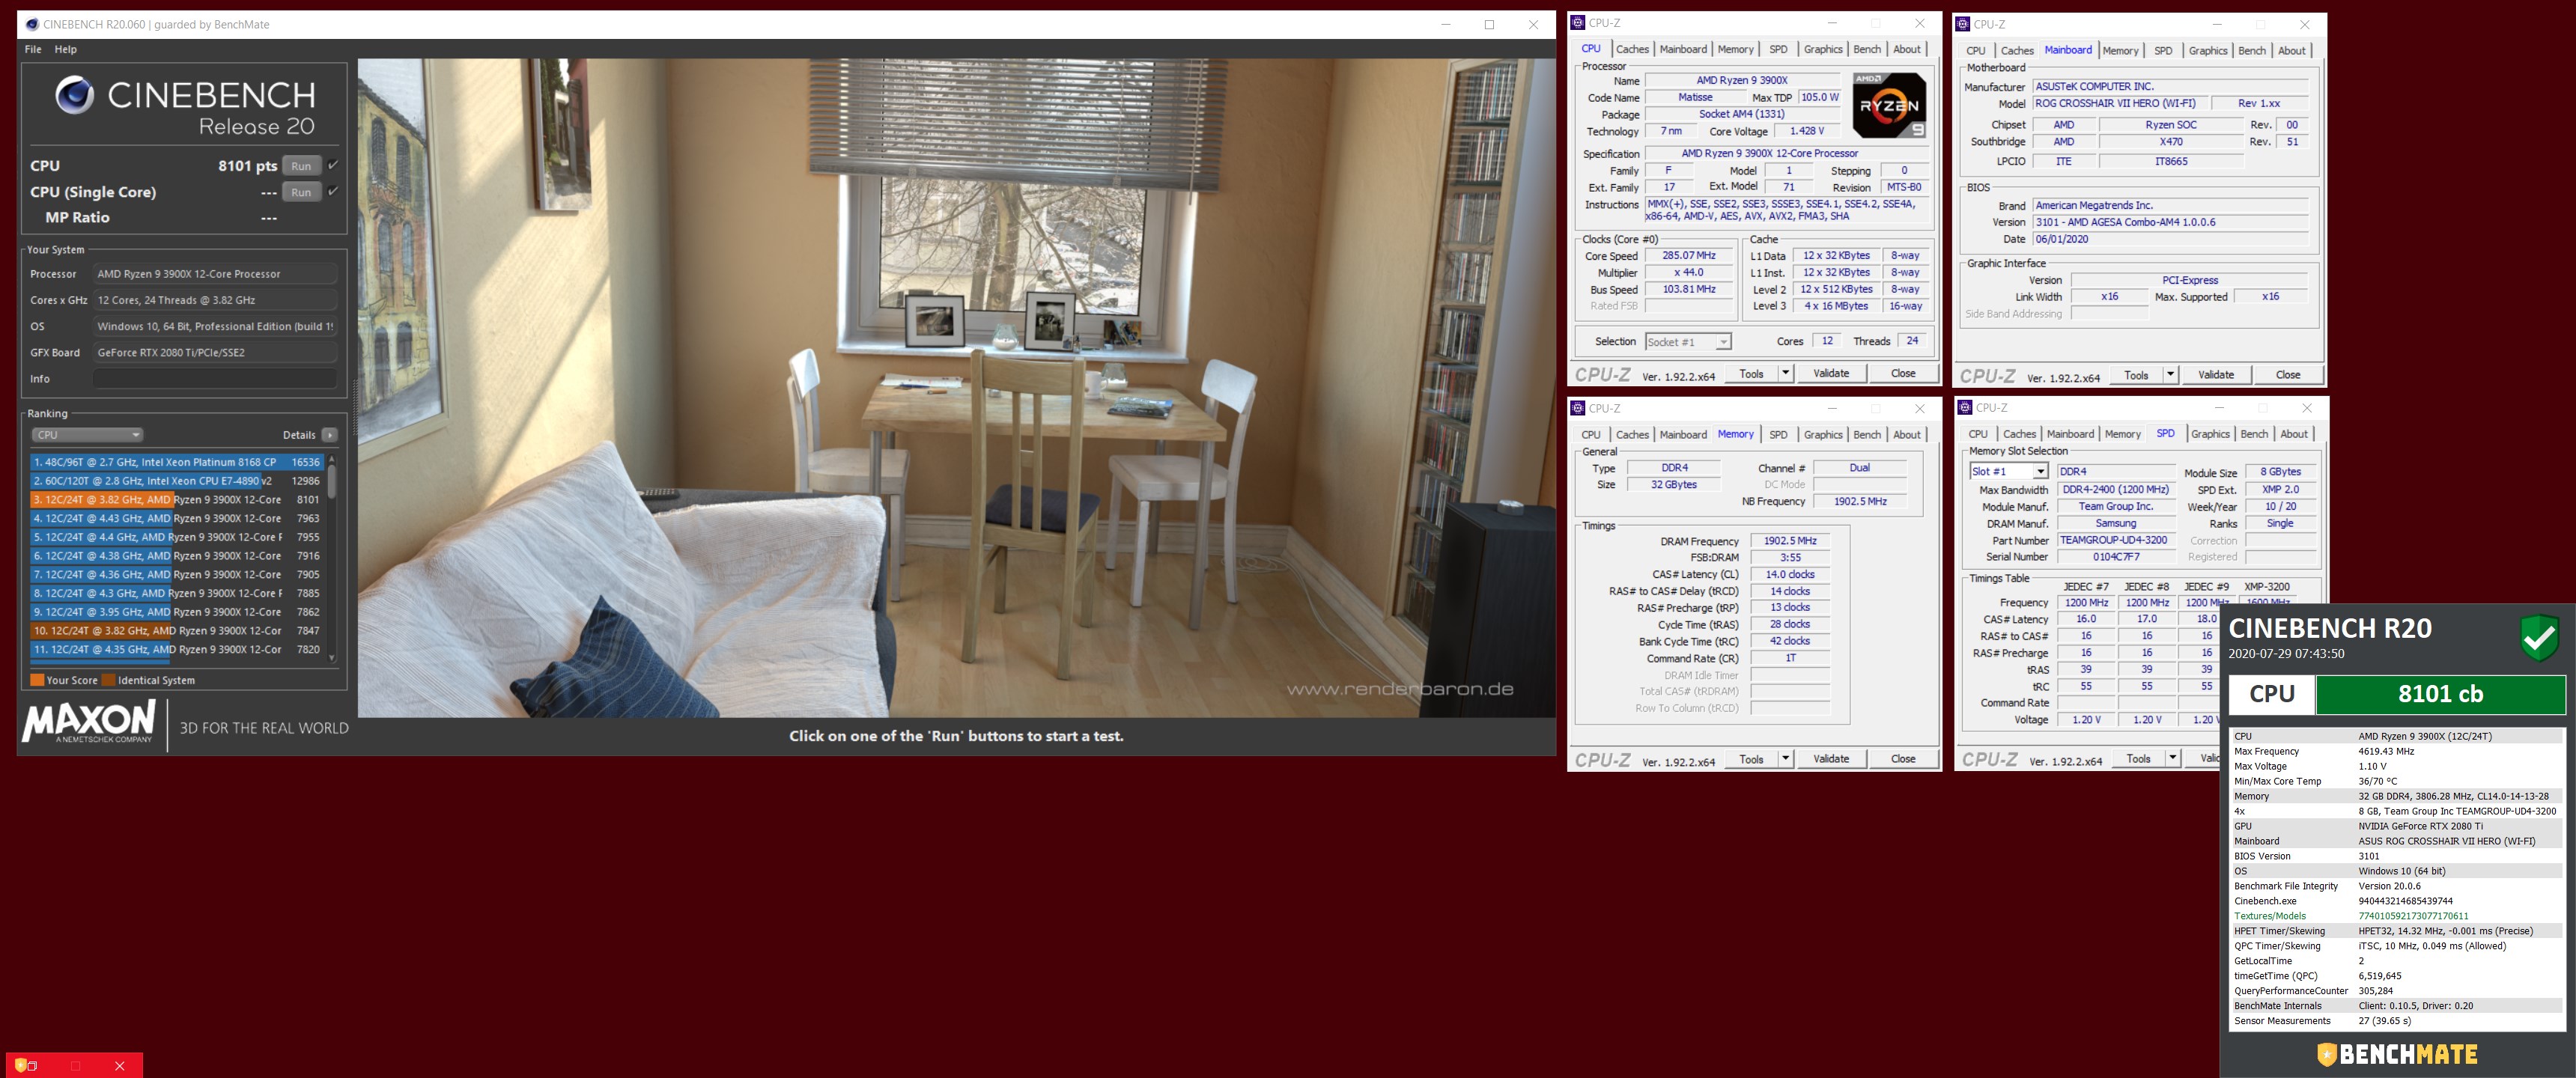Click the Processor name field in Your System
This screenshot has width=2576, height=1078.
click(x=214, y=274)
